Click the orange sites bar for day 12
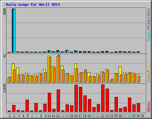Screen dimensions: 152x119 59,69
